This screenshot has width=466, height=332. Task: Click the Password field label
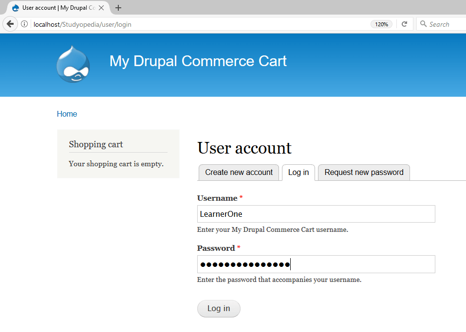[216, 248]
